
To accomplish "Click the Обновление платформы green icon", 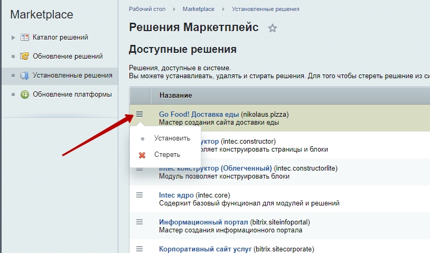I will click(25, 95).
